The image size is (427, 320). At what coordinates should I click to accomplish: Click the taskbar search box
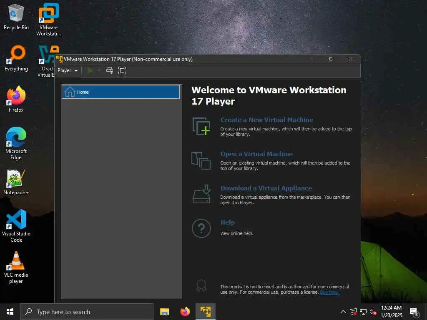point(87,312)
